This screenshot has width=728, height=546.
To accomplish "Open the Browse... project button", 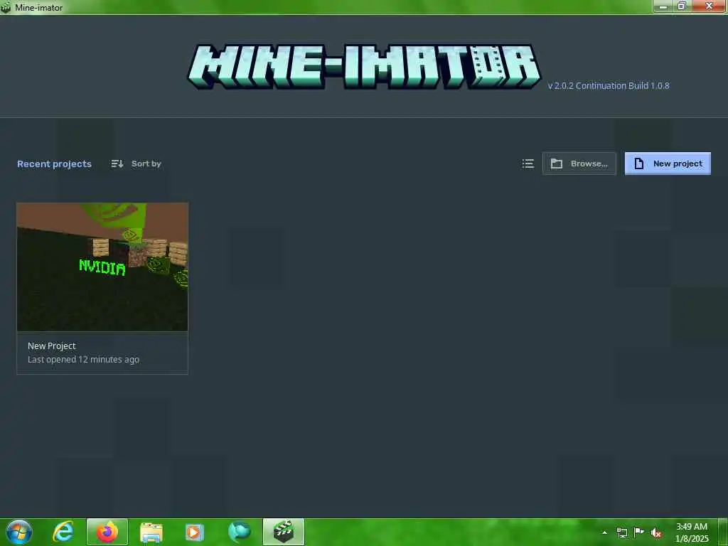I will [x=579, y=164].
